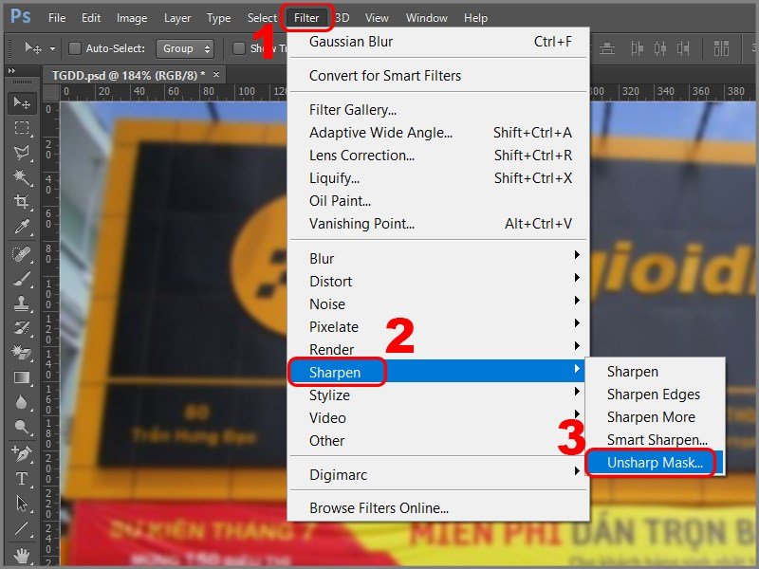This screenshot has width=759, height=569.
Task: Open the Layer menu
Action: tap(177, 18)
